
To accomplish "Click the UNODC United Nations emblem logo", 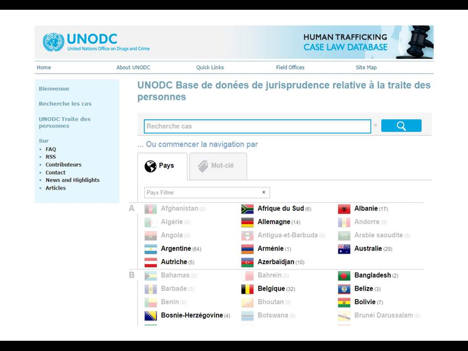I will 54,42.
